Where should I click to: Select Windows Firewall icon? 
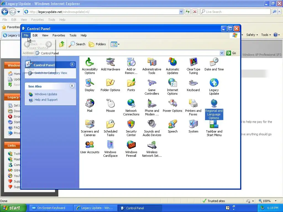[x=131, y=149]
